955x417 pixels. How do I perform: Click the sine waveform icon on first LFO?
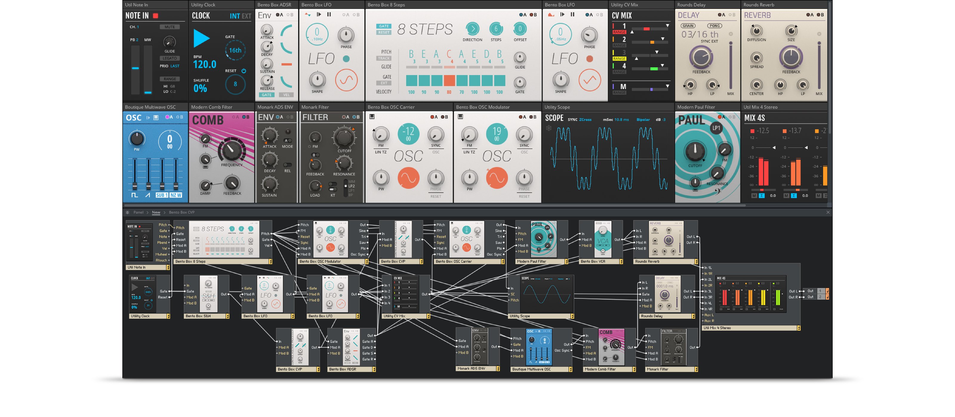point(346,80)
